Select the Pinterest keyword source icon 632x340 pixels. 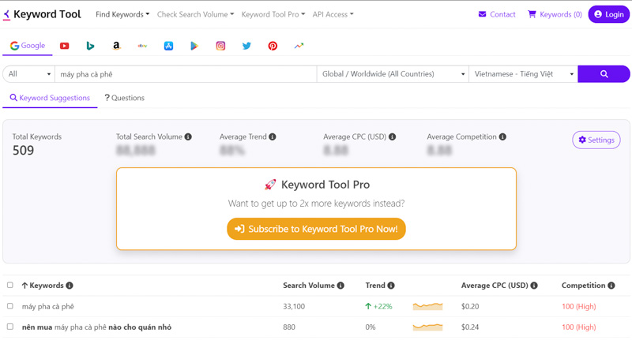273,46
